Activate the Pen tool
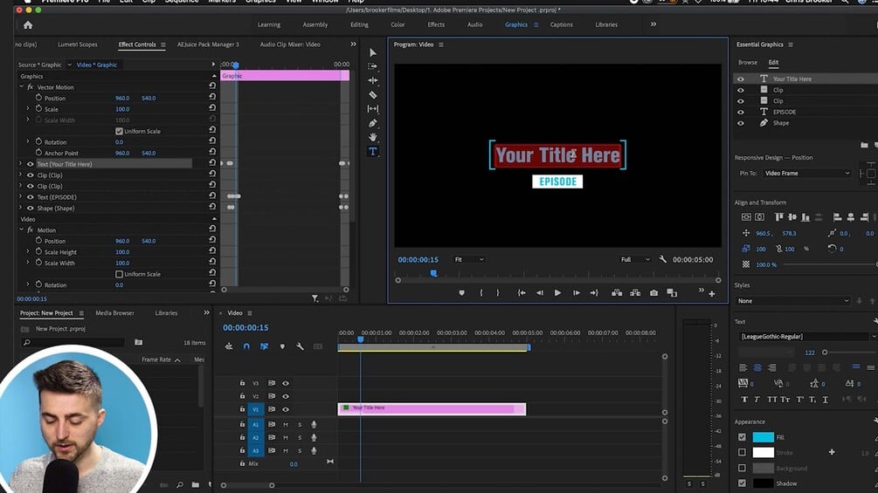This screenshot has width=878, height=493. (373, 123)
